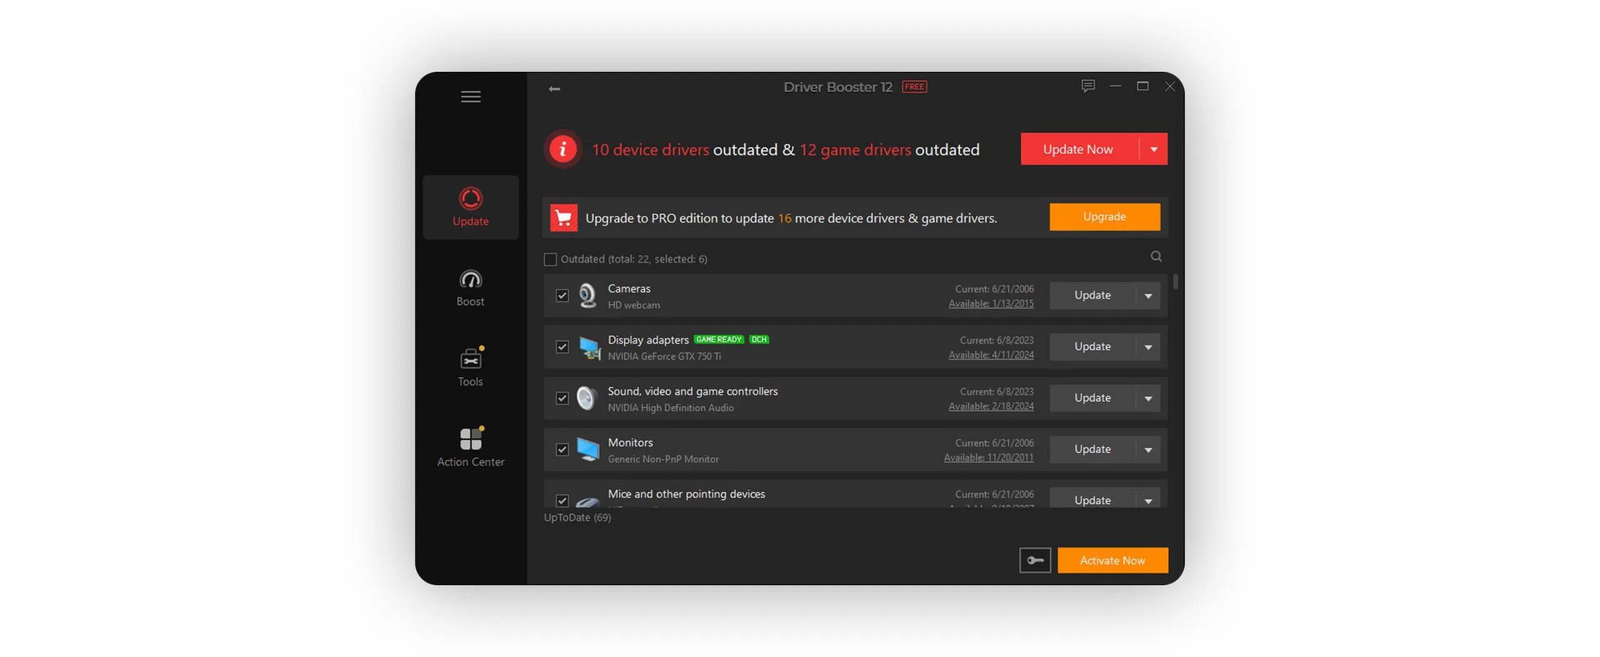The height and width of the screenshot is (657, 1600).
Task: Click the red info alert icon
Action: 562,149
